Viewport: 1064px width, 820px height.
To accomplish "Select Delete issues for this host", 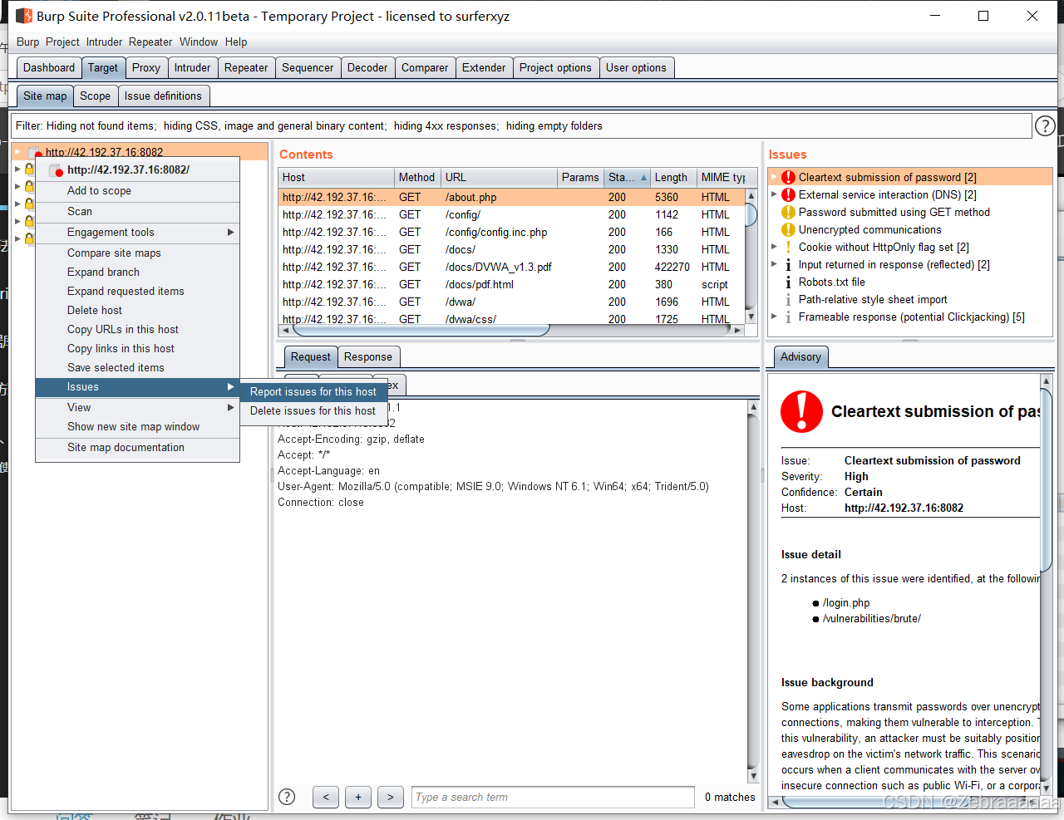I will tap(313, 410).
